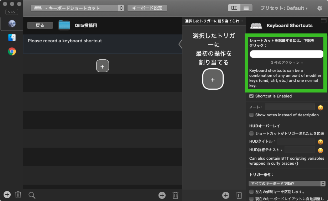The image size is (328, 201).
Task: Open emoji picker next to HUDタイトル
Action: (x=321, y=142)
